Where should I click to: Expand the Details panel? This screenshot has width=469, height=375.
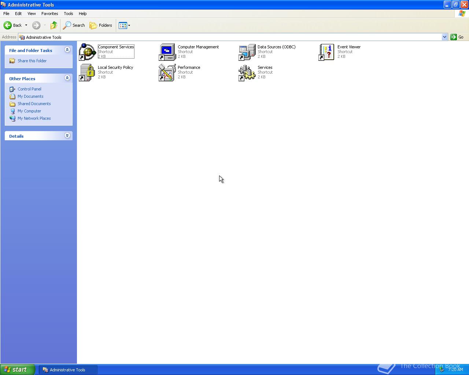[67, 135]
